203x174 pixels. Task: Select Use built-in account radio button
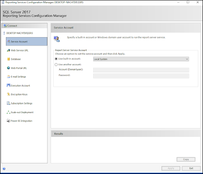click(x=56, y=59)
